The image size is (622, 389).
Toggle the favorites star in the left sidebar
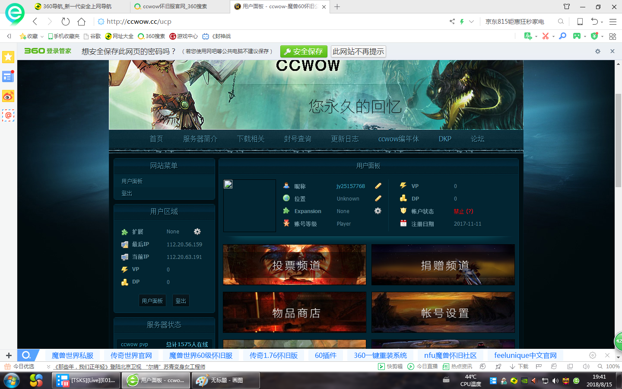[8, 57]
